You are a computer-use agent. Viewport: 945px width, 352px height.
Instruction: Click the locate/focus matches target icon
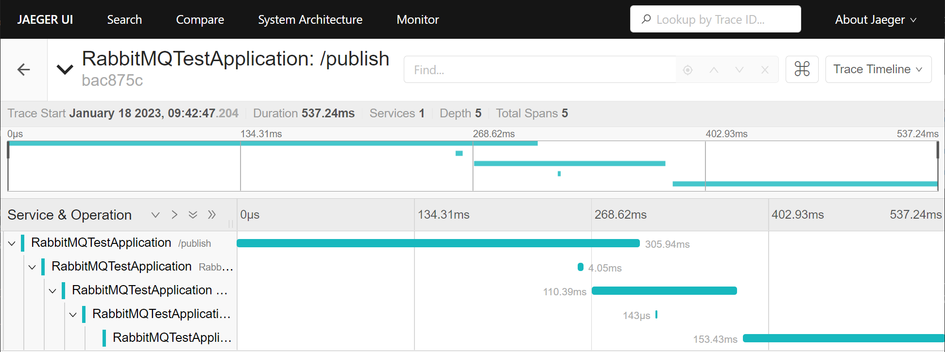click(687, 70)
